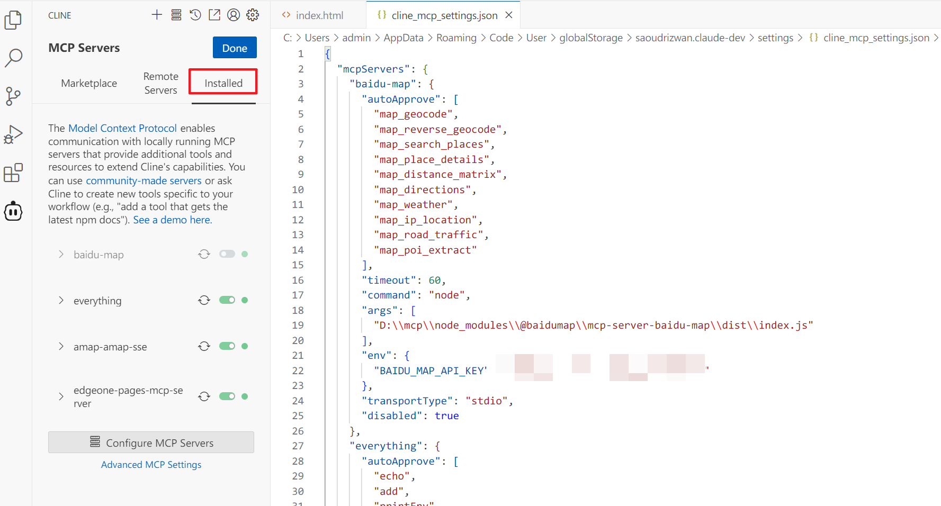The height and width of the screenshot is (506, 941).
Task: Click the "timeout" key in editor
Action: pos(389,280)
